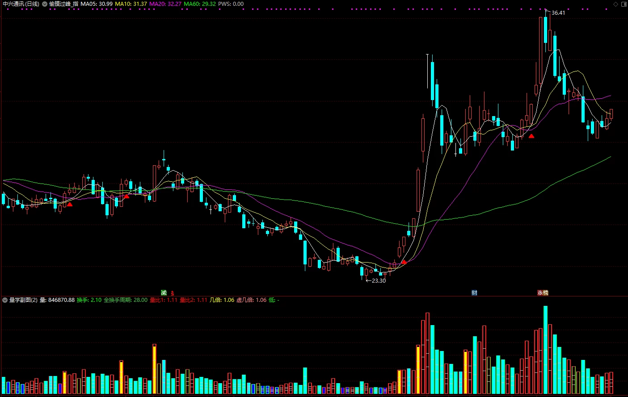Image resolution: width=628 pixels, height=397 pixels.
Task: Click the diamond icon in the top-right corner
Action: (x=616, y=4)
